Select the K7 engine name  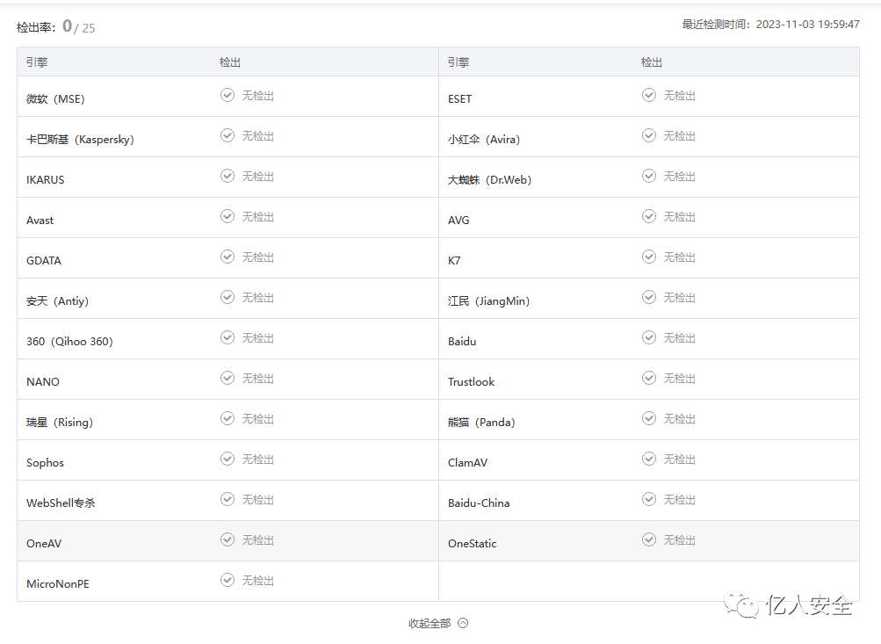454,261
